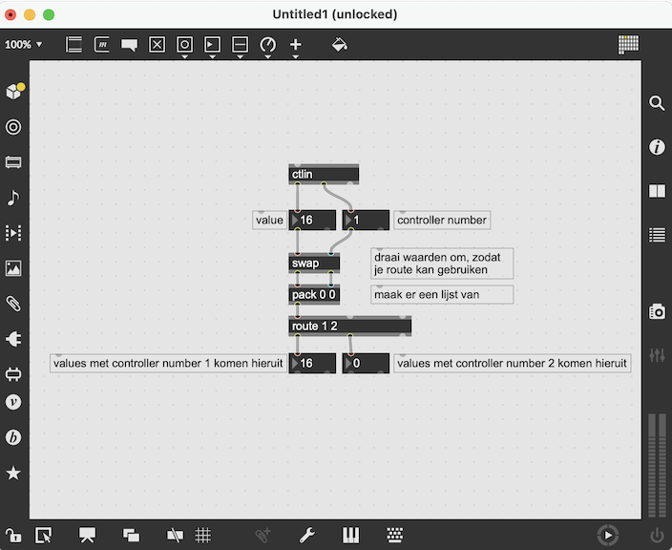The width and height of the screenshot is (672, 550).
Task: Select the 'value' comment
Action: 269,221
